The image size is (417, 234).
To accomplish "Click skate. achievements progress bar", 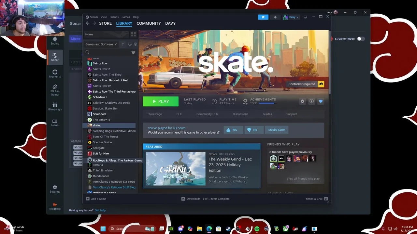I will (267, 103).
